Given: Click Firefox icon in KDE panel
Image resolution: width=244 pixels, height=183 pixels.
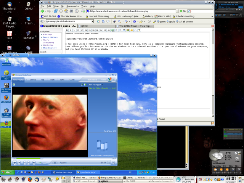Looking at the screenshot, I should (30, 180).
